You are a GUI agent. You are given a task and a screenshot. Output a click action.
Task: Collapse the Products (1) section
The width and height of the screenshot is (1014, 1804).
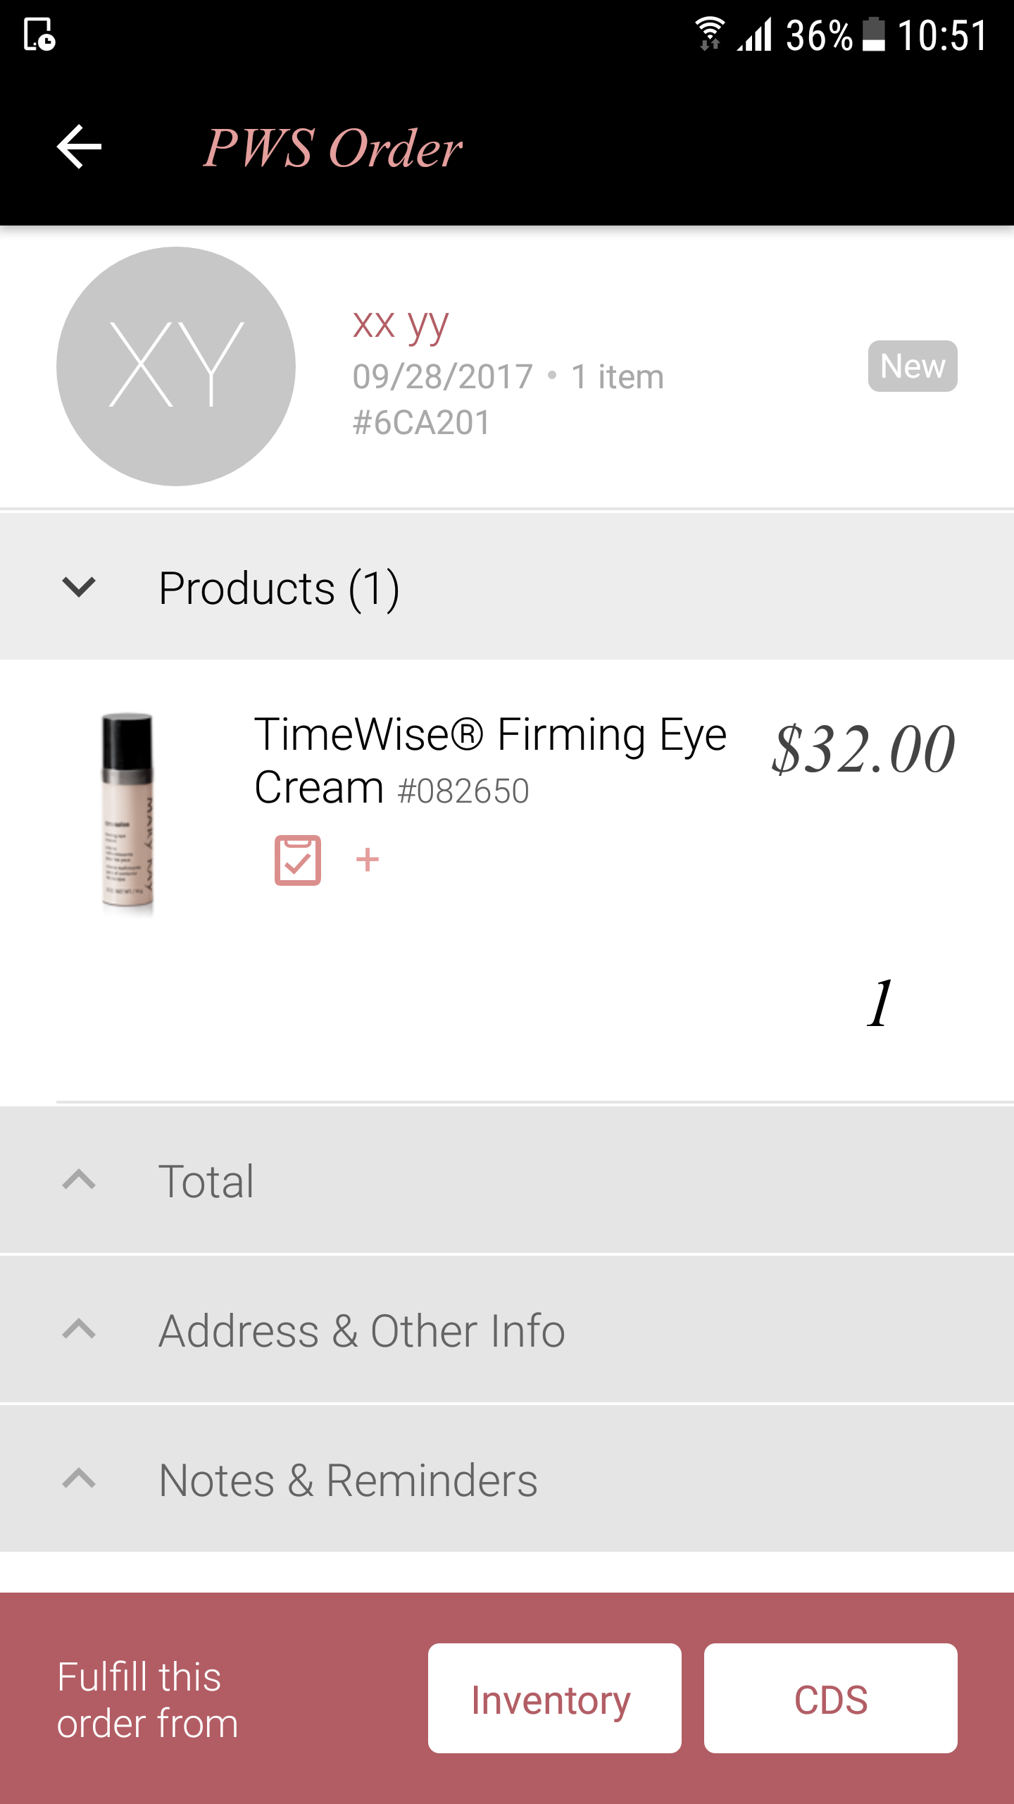[507, 587]
